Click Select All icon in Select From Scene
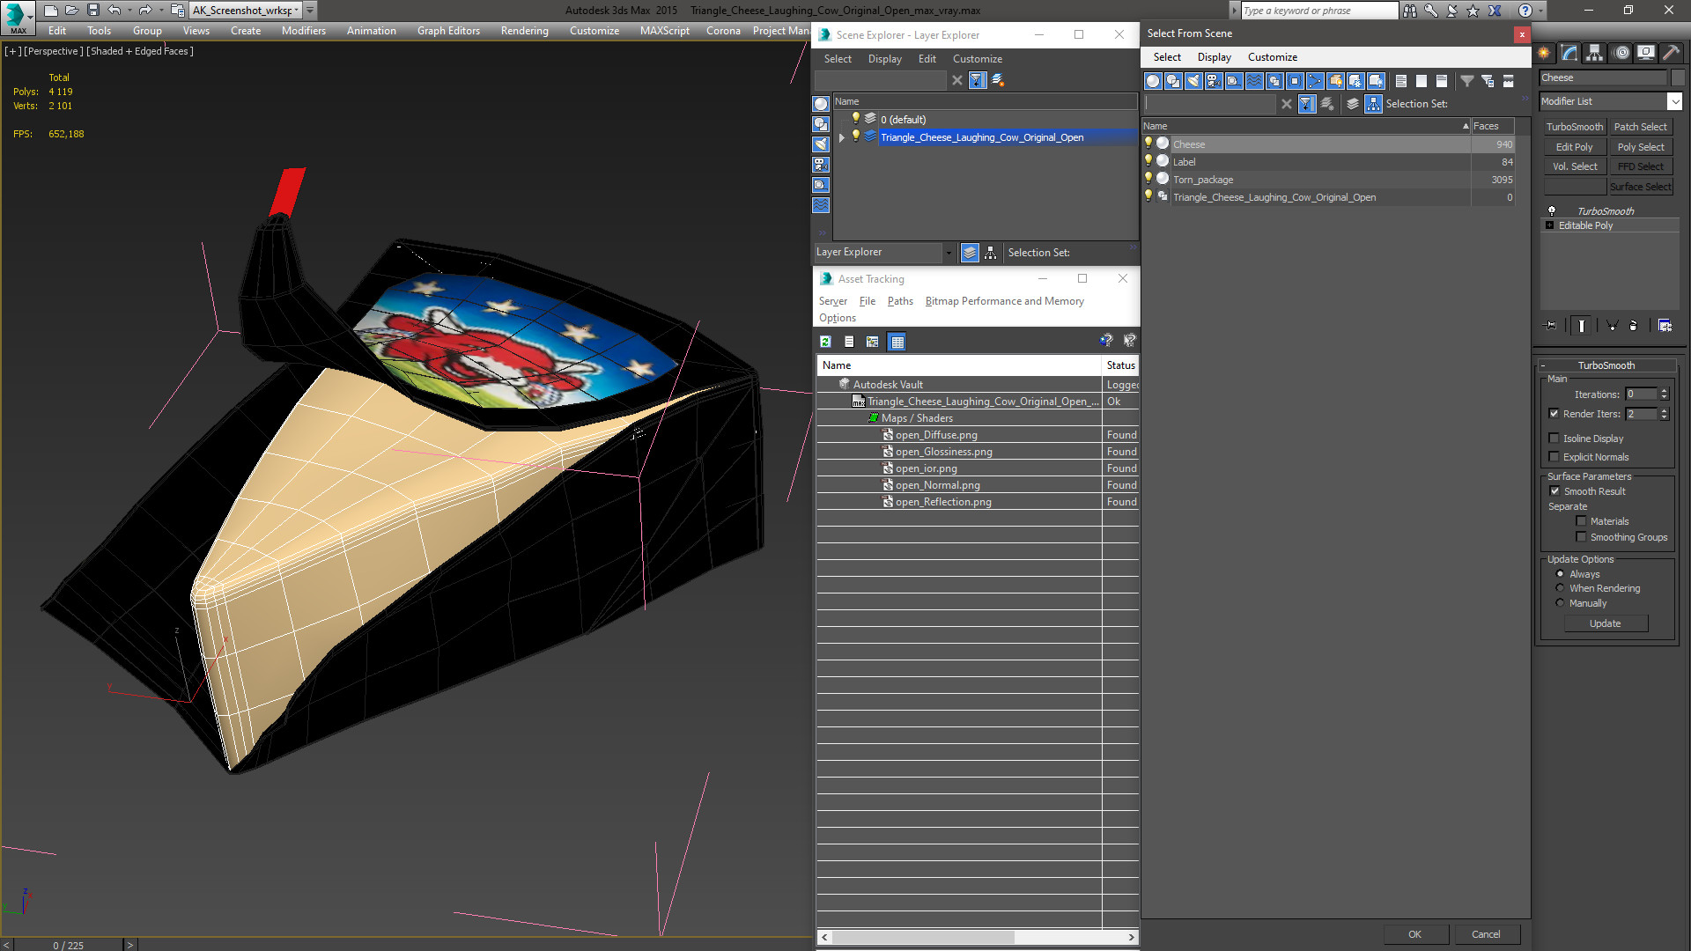The image size is (1691, 951). [x=1401, y=81]
